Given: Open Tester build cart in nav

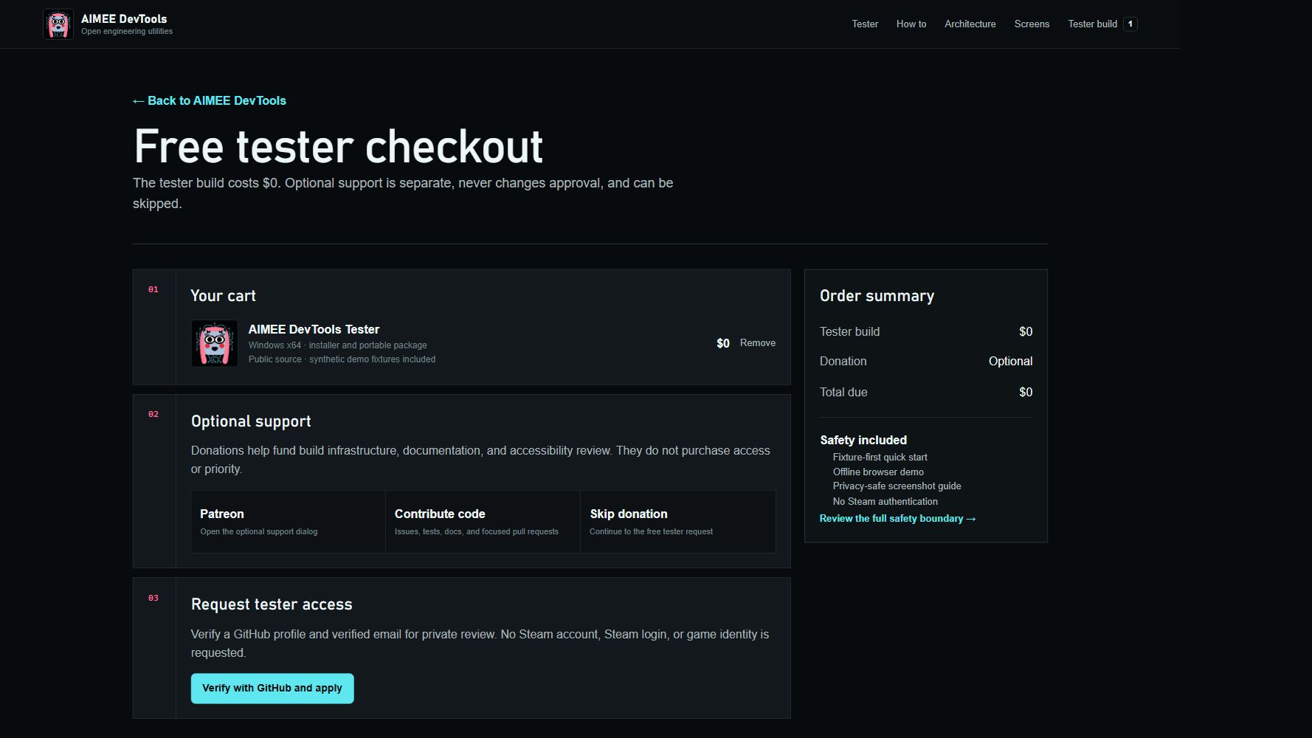Looking at the screenshot, I should tap(1102, 24).
